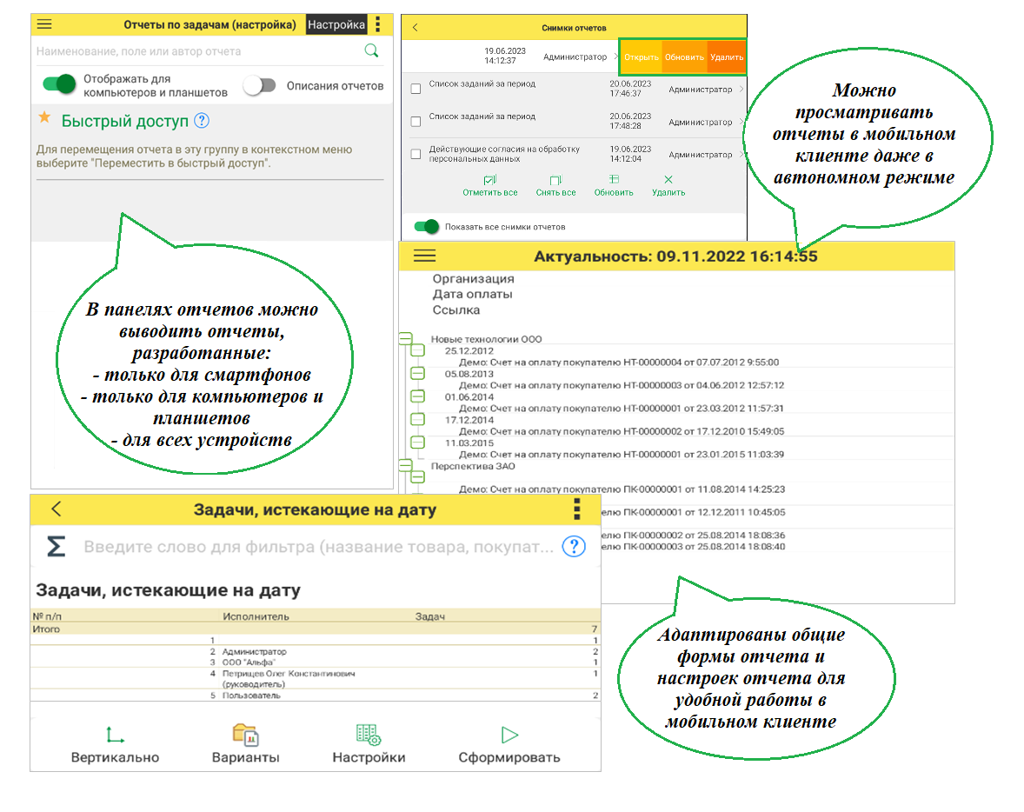Toggle Отображать для компьютеров и планшетов switch
The width and height of the screenshot is (1024, 812).
[x=60, y=84]
